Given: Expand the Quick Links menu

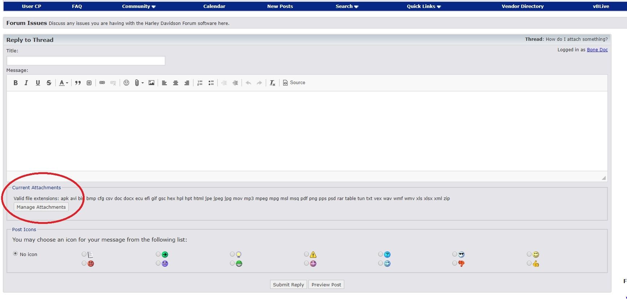Looking at the screenshot, I should 423,6.
